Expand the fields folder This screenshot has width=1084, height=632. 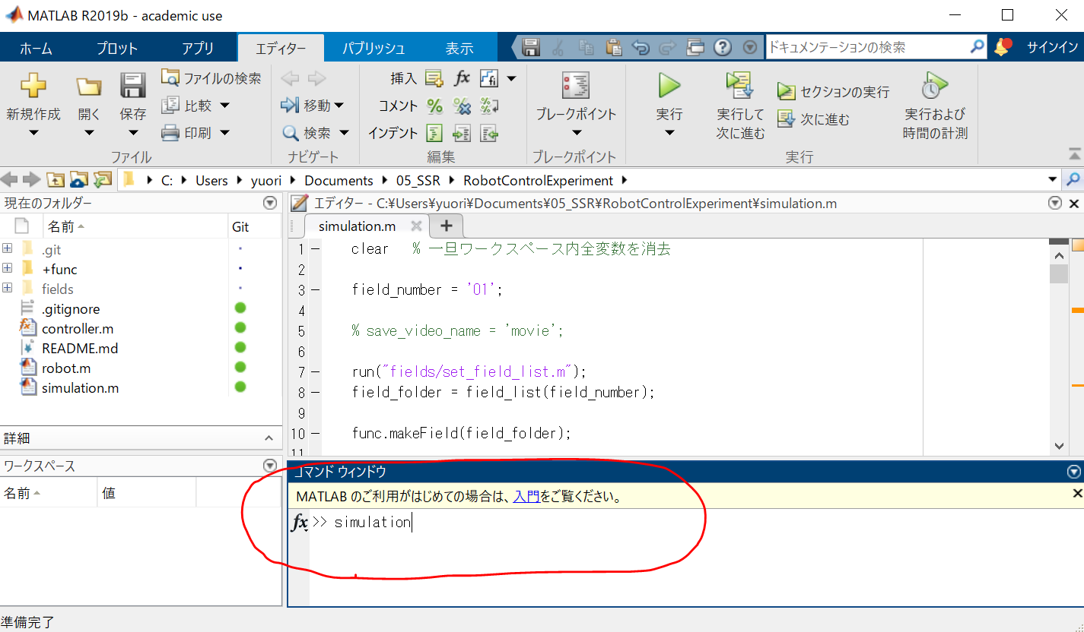click(8, 288)
